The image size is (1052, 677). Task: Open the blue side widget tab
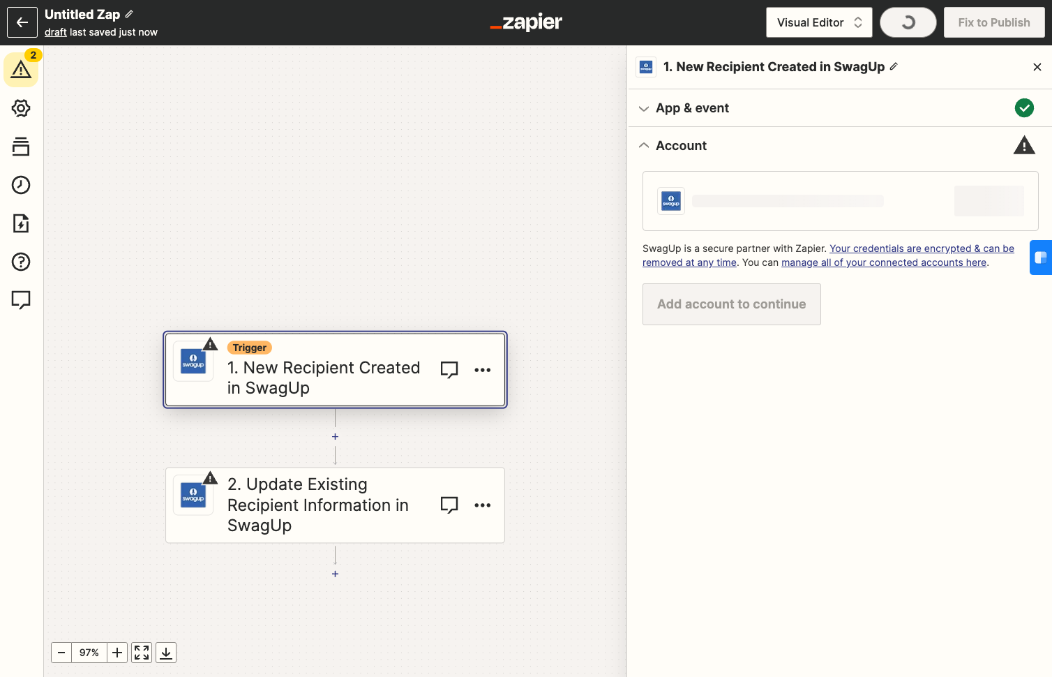pyautogui.click(x=1041, y=258)
